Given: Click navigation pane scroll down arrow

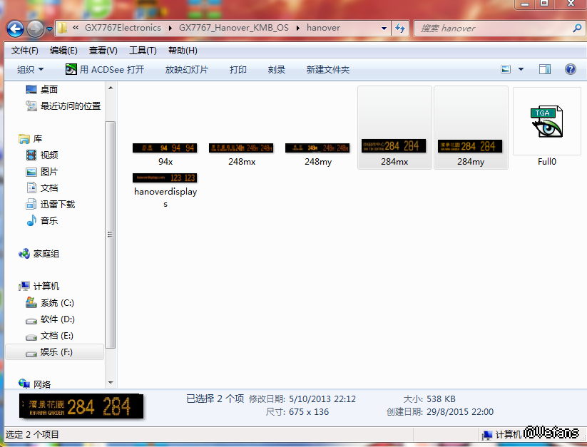Looking at the screenshot, I should coord(111,383).
